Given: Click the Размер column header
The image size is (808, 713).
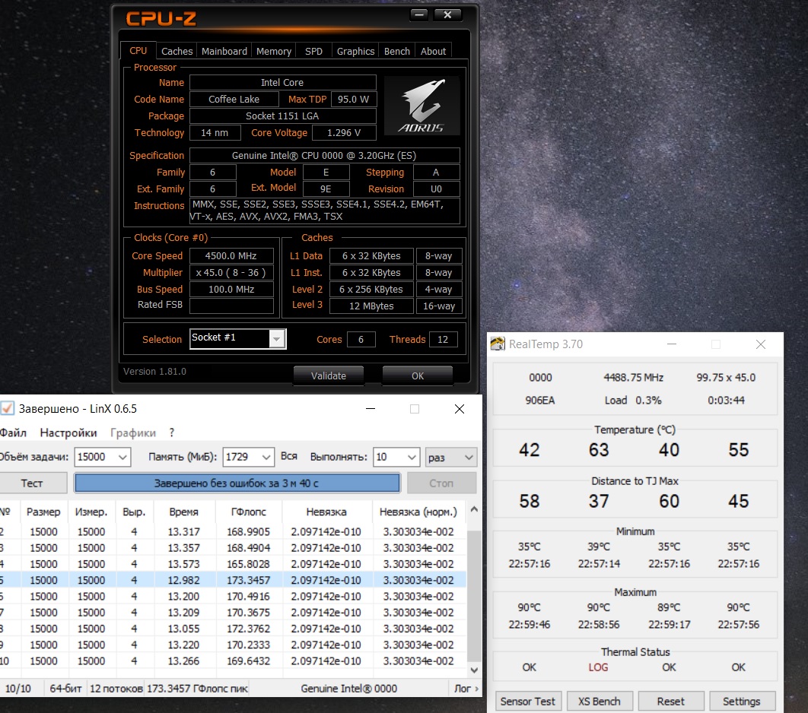Looking at the screenshot, I should (43, 512).
